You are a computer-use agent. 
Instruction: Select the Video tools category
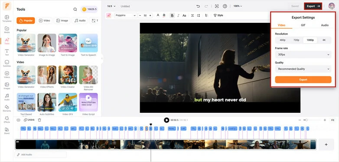pos(44,21)
